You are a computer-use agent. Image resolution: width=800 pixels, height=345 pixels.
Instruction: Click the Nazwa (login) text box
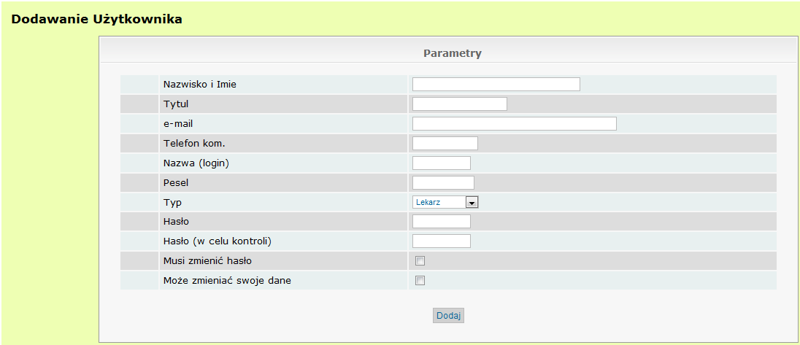(442, 163)
